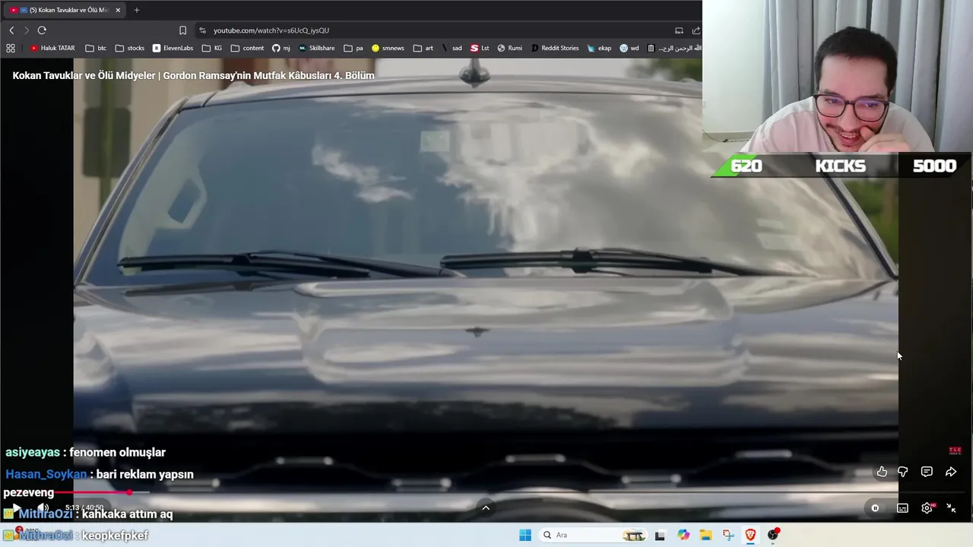
Task: Click the streamer webcam overlay
Action: (838, 76)
